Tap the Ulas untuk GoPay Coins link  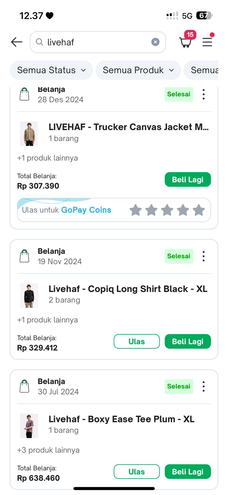(x=67, y=210)
